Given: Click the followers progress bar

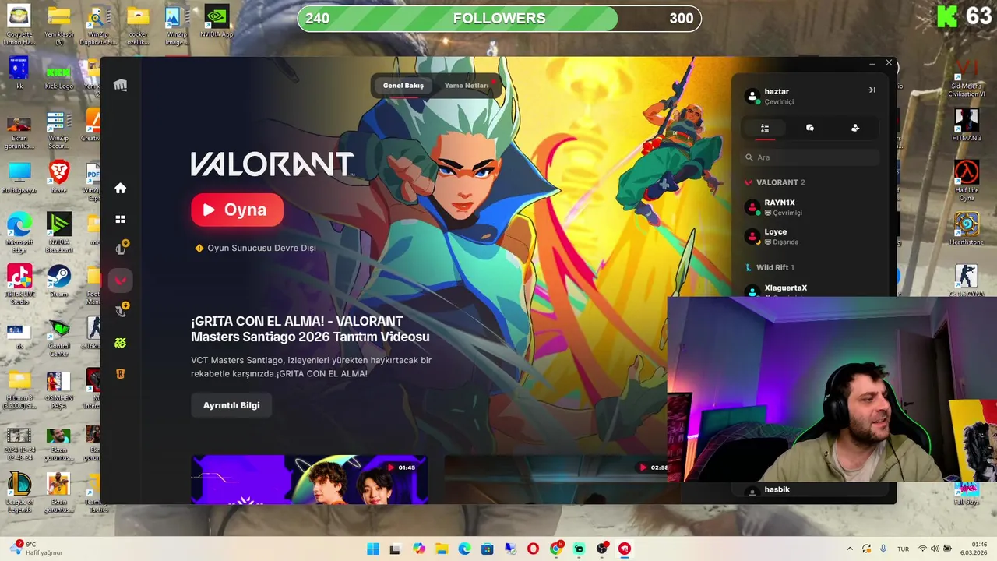Looking at the screenshot, I should point(499,19).
